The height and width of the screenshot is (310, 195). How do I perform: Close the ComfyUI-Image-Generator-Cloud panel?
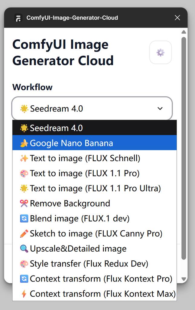tap(177, 18)
